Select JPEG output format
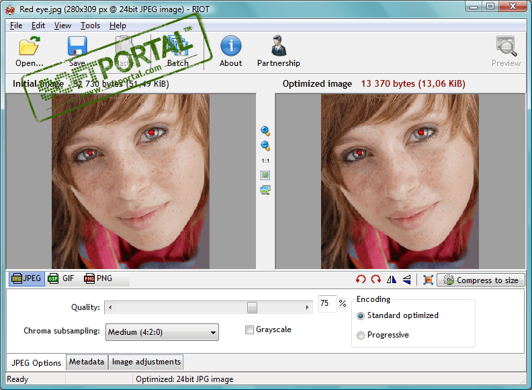 click(x=26, y=278)
